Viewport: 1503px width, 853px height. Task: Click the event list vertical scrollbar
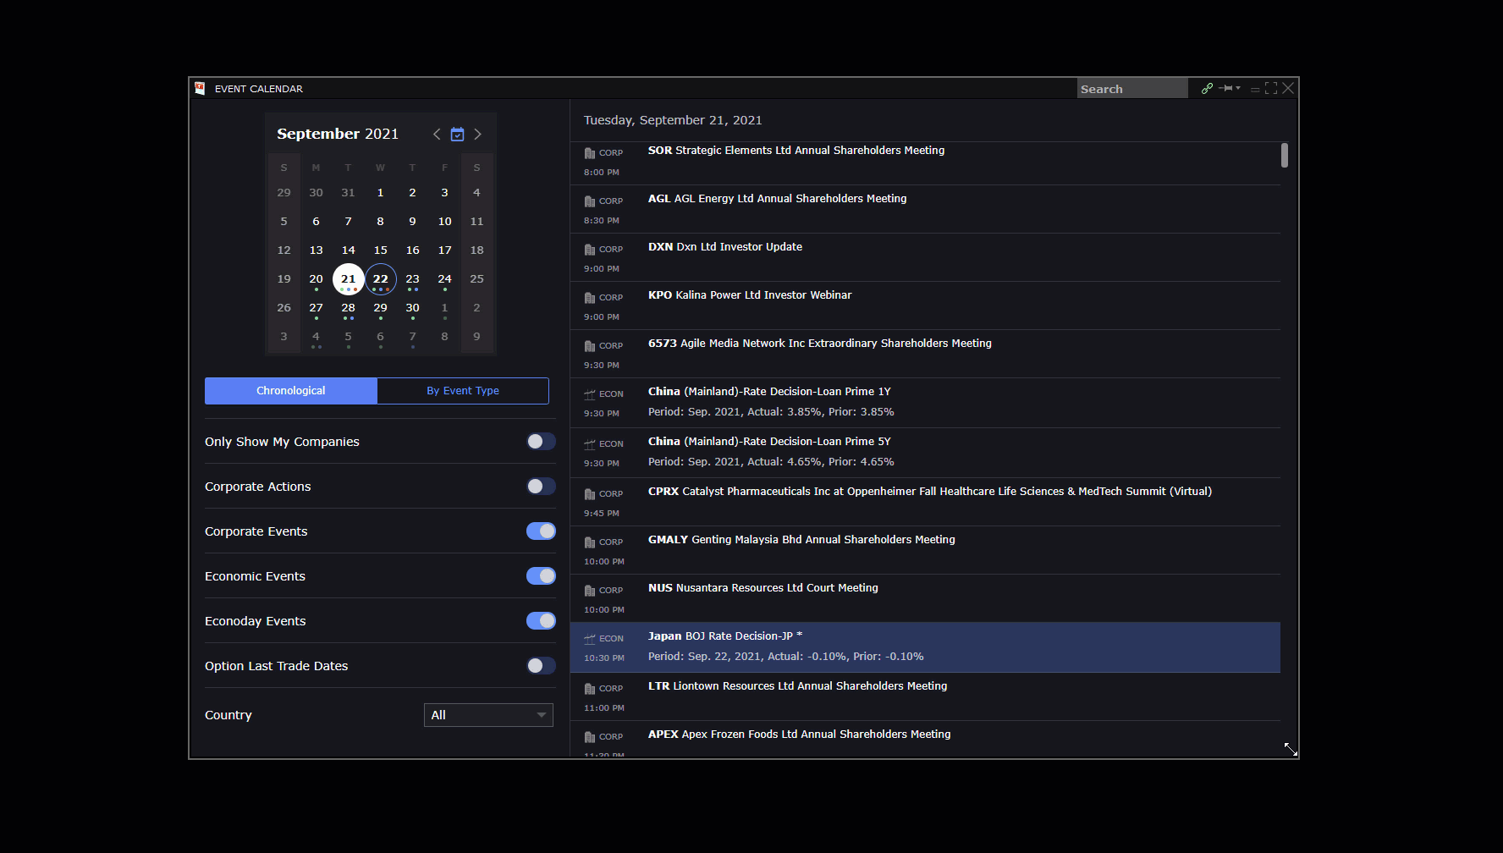[1285, 156]
